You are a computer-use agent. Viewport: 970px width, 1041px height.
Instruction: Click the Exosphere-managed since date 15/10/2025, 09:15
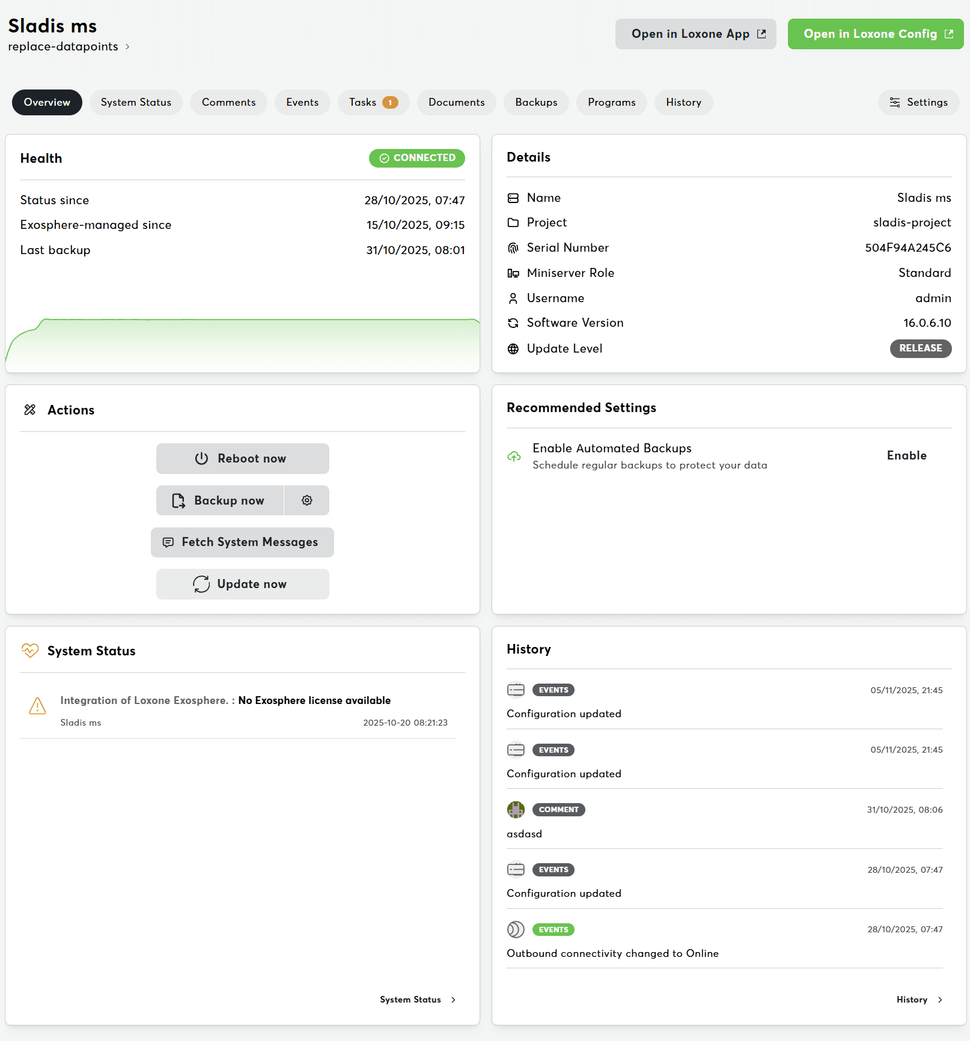pos(416,225)
